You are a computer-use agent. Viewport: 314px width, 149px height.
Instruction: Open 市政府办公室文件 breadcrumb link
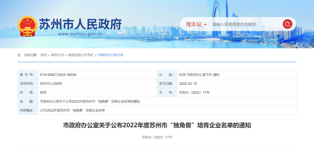click(110, 55)
